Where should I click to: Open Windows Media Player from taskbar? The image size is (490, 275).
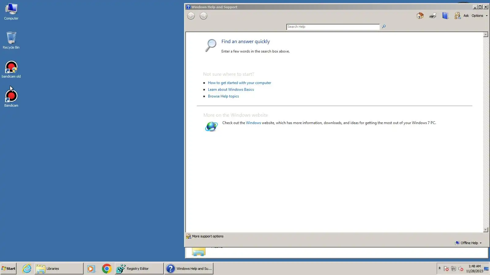[91, 269]
